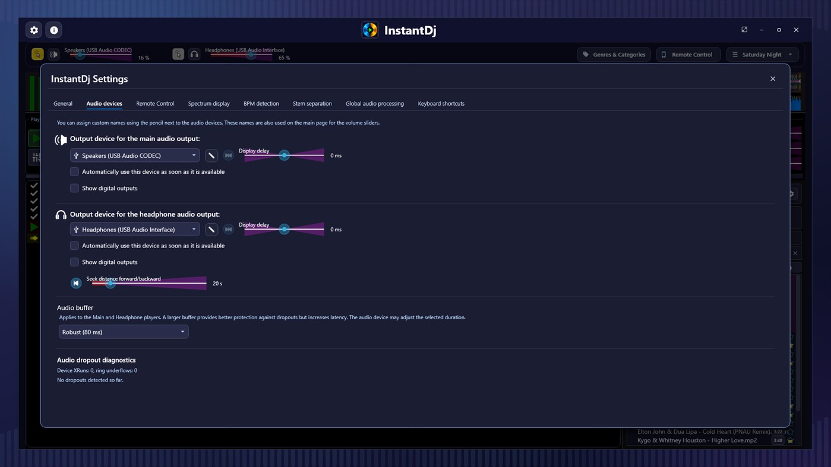Enable auto-use for the headphone output device
831x467 pixels.
coord(74,246)
